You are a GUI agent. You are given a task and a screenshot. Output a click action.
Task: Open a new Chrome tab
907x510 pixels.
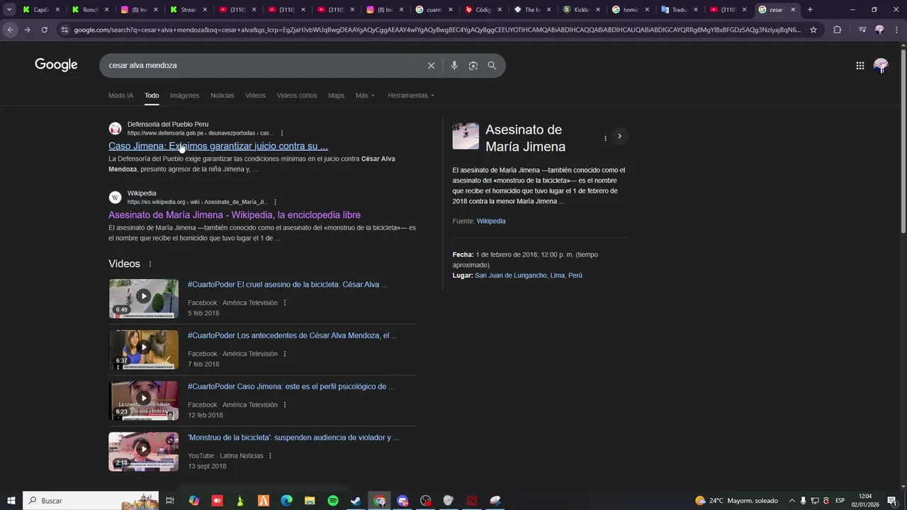(810, 9)
